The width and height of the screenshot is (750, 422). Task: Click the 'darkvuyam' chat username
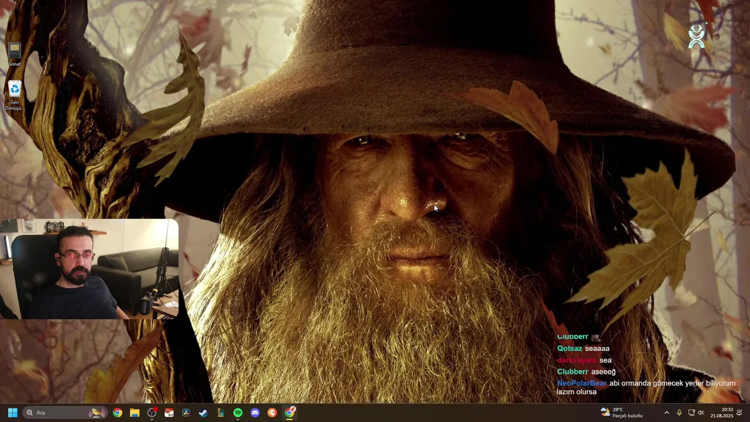click(x=577, y=360)
